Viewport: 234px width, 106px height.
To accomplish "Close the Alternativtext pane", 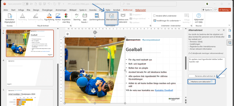I will pos(224,30).
